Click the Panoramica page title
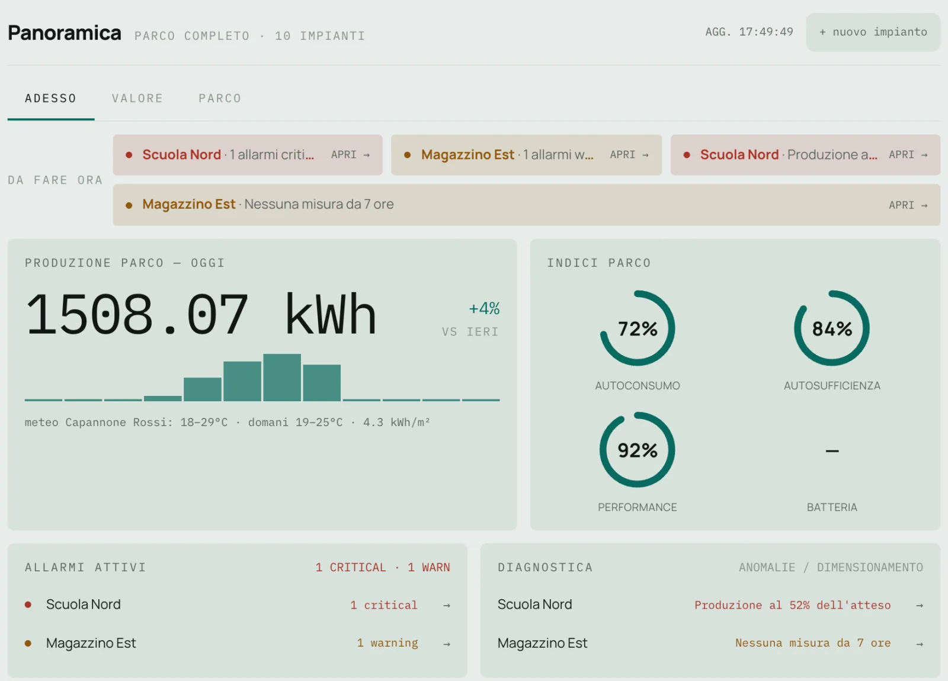The image size is (948, 681). click(x=65, y=33)
